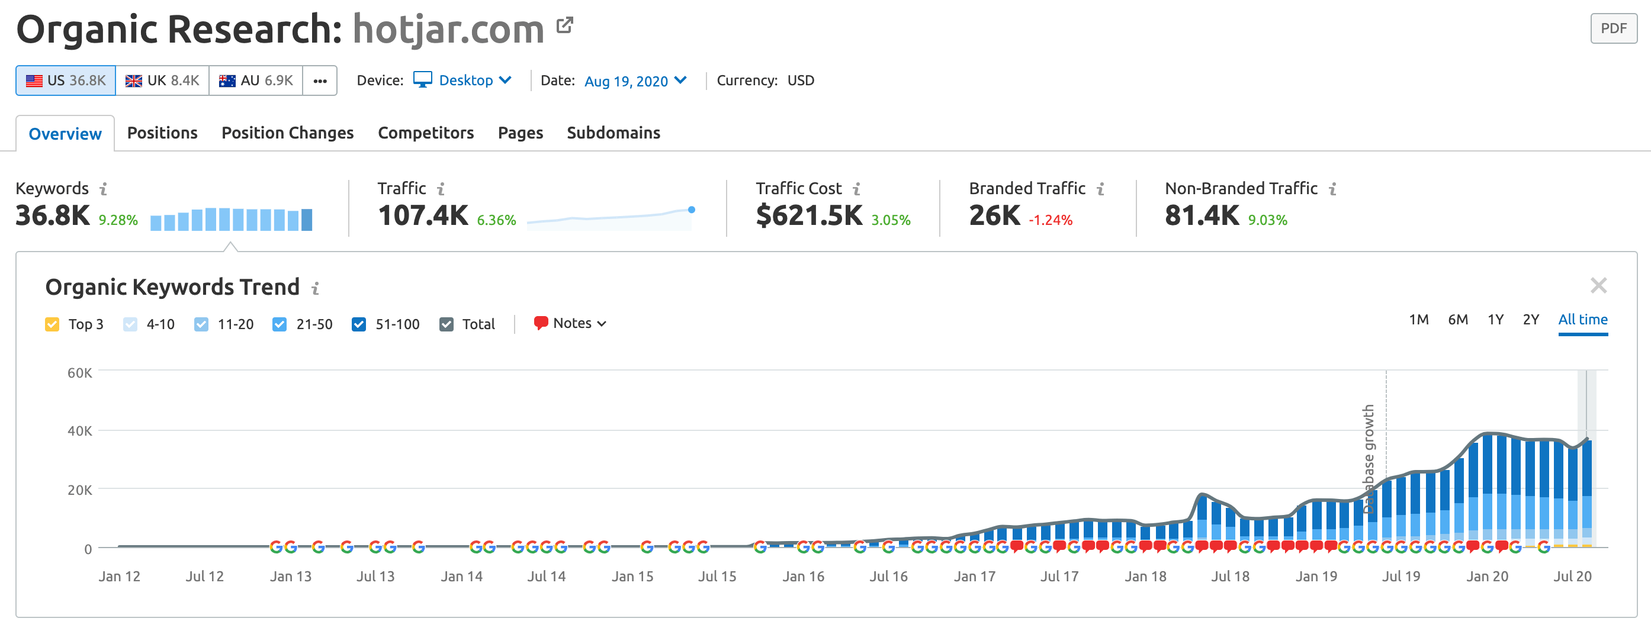Click the highlighted latest bar in chart
The width and height of the screenshot is (1651, 631).
click(1587, 492)
